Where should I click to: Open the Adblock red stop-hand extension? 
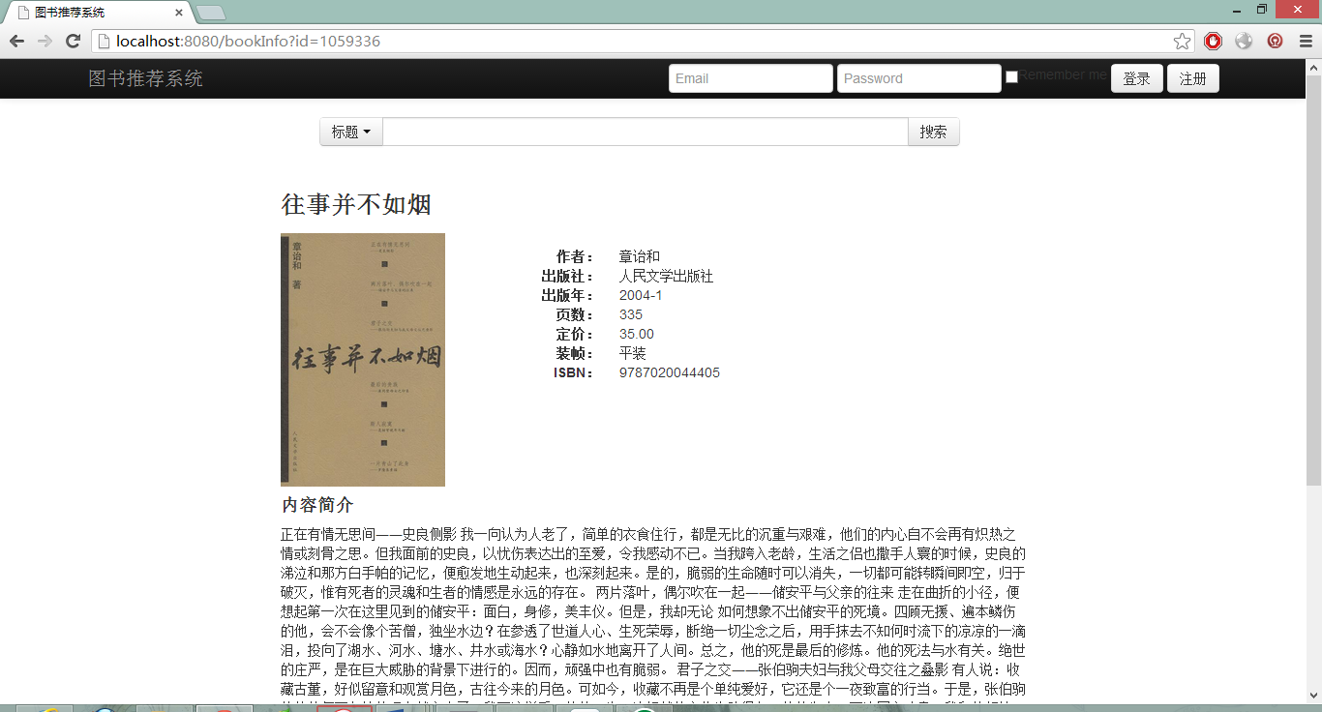[1214, 41]
